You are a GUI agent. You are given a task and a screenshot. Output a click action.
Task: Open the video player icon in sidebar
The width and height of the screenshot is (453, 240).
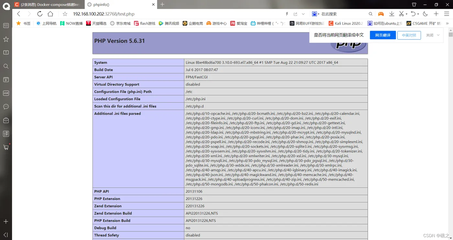[x=6, y=80]
